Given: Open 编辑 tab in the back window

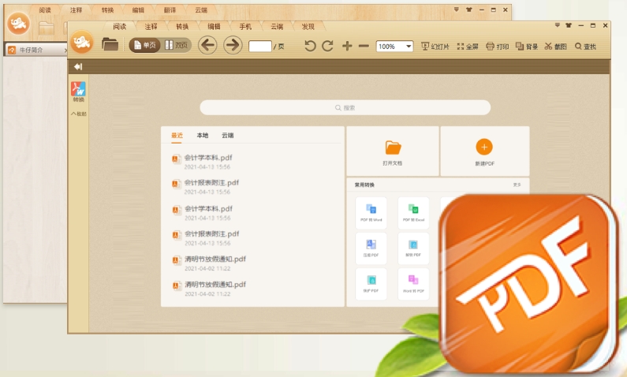Looking at the screenshot, I should pos(138,10).
